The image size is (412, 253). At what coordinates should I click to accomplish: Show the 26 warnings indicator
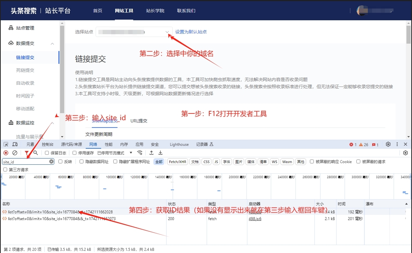coord(364,144)
